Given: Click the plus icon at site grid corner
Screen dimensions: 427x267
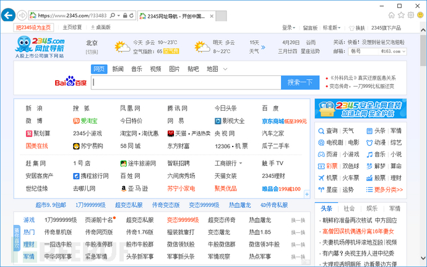Looking at the screenshot, I should (x=307, y=194).
